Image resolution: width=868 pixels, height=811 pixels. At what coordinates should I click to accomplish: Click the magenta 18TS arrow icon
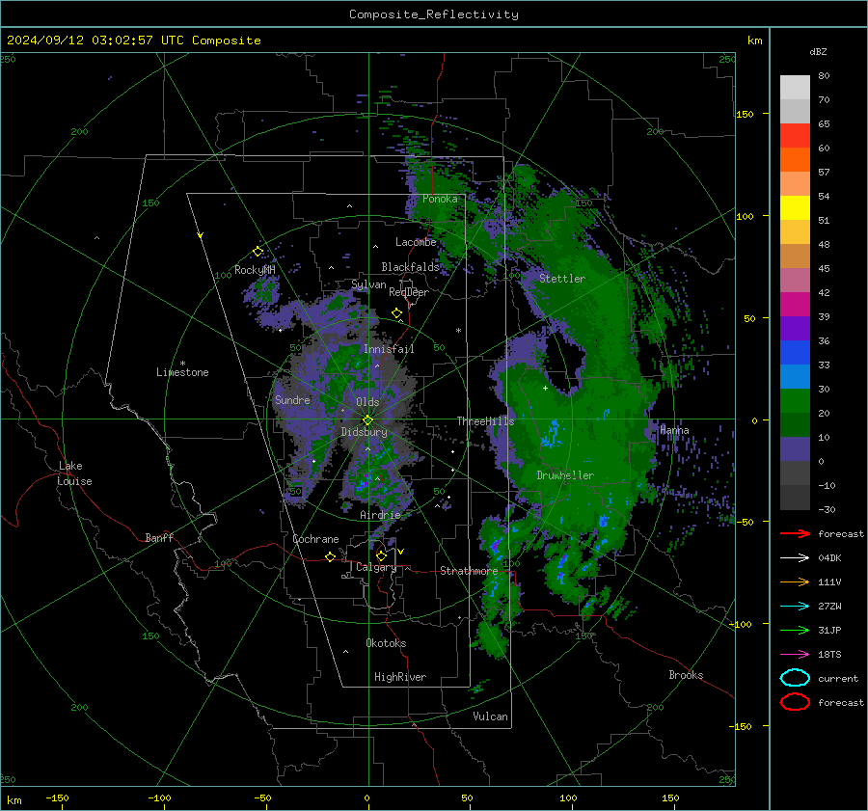click(795, 654)
